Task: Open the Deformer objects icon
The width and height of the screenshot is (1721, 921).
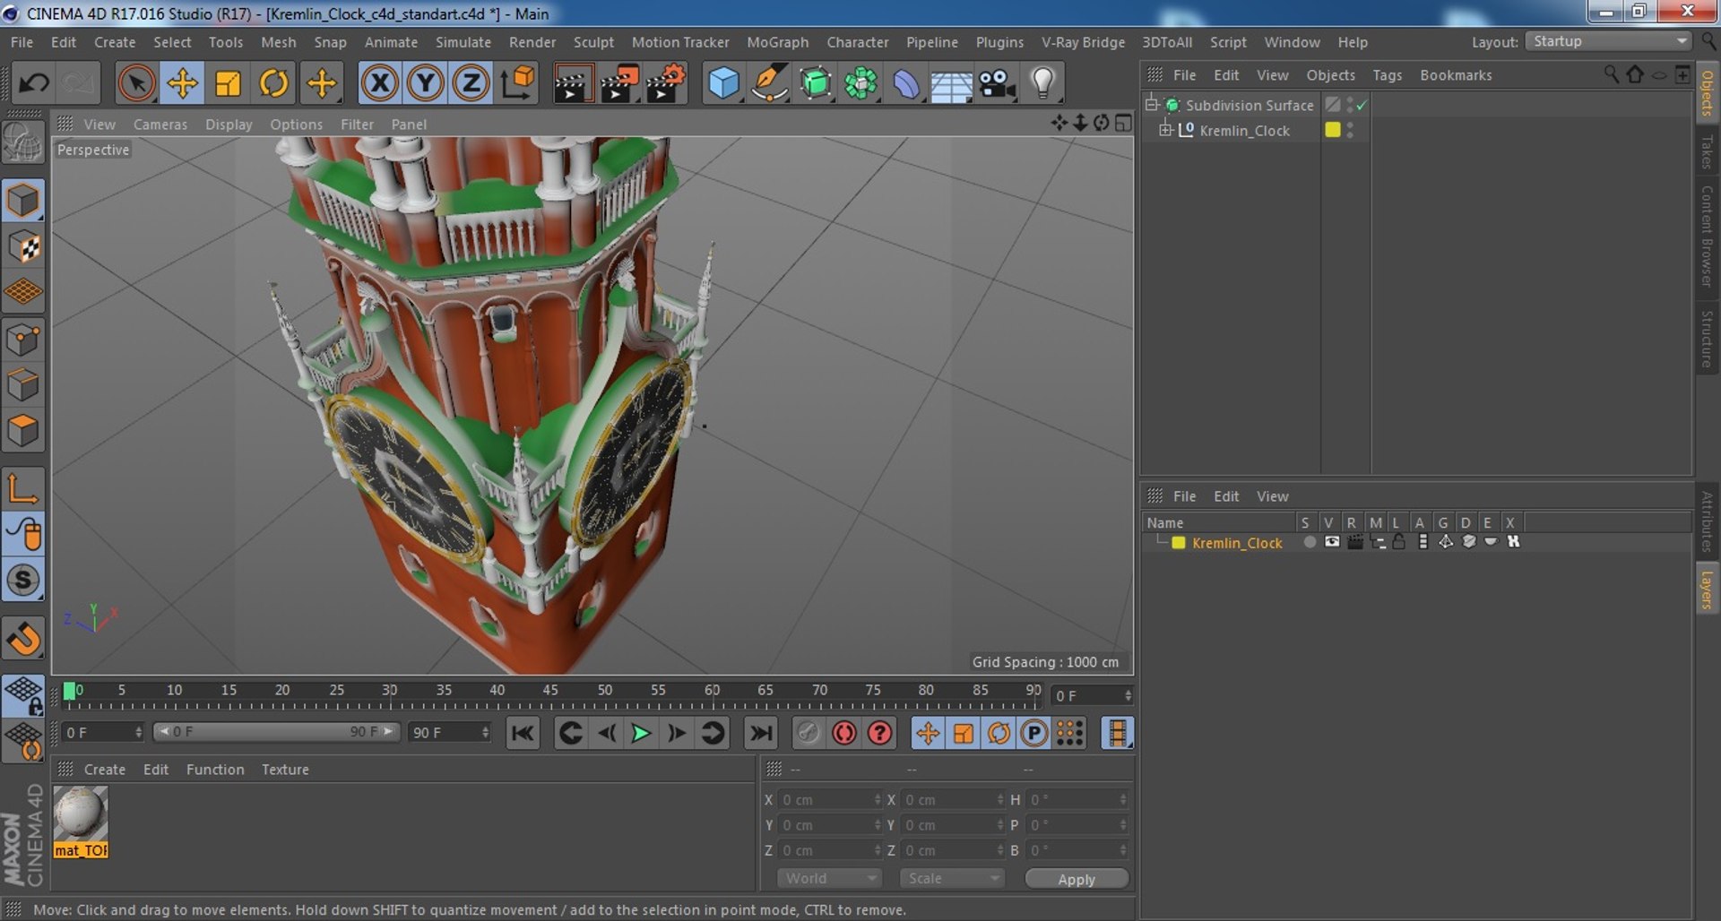Action: [x=906, y=83]
